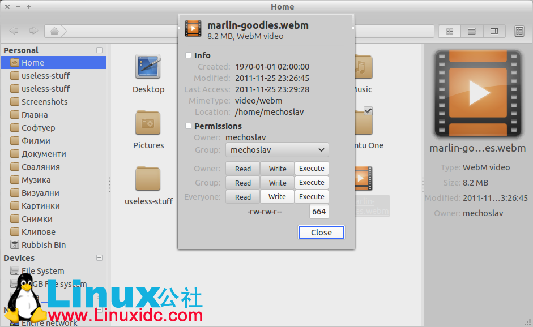Switch to list view mode
The width and height of the screenshot is (533, 327).
tap(471, 31)
